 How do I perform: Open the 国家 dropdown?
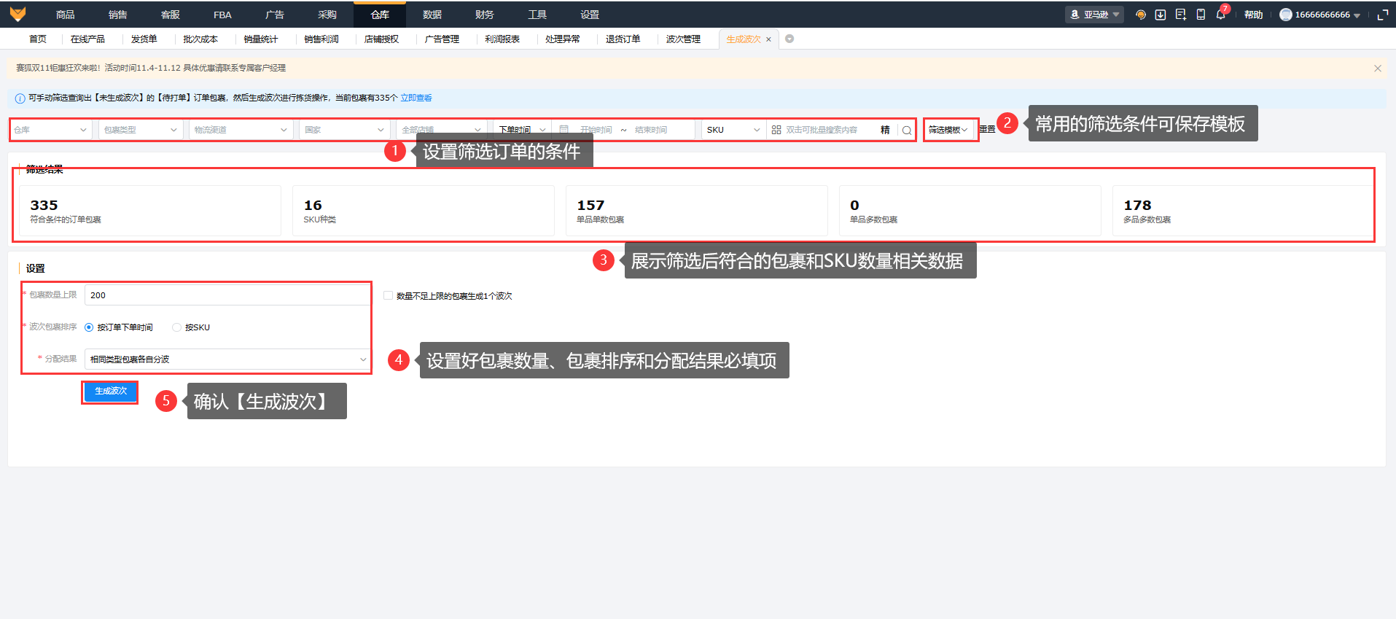[x=345, y=130]
